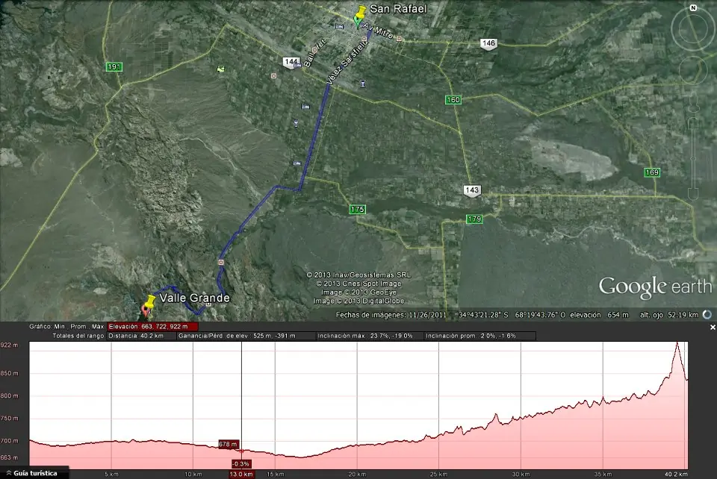Click the Street View pegman control
Viewport: 717px width, 479px height.
(693, 101)
